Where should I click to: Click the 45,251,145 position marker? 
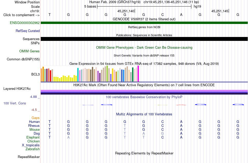[x=220, y=11]
